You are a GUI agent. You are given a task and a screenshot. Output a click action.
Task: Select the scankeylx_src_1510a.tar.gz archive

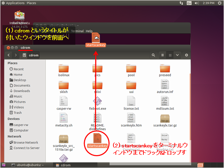pyautogui.click(x=64, y=143)
